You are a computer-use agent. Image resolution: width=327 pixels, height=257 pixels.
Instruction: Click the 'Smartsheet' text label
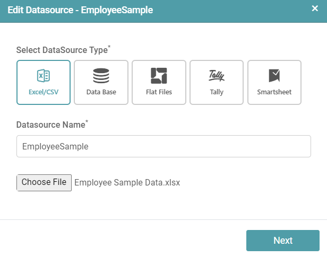tap(274, 92)
